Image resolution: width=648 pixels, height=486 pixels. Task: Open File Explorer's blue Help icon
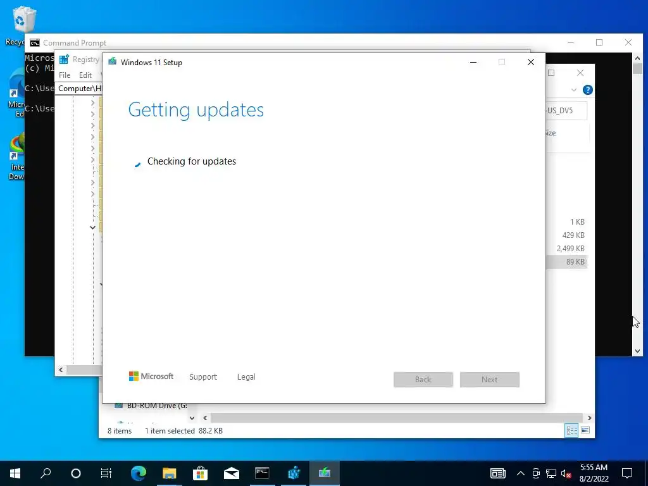(x=587, y=90)
